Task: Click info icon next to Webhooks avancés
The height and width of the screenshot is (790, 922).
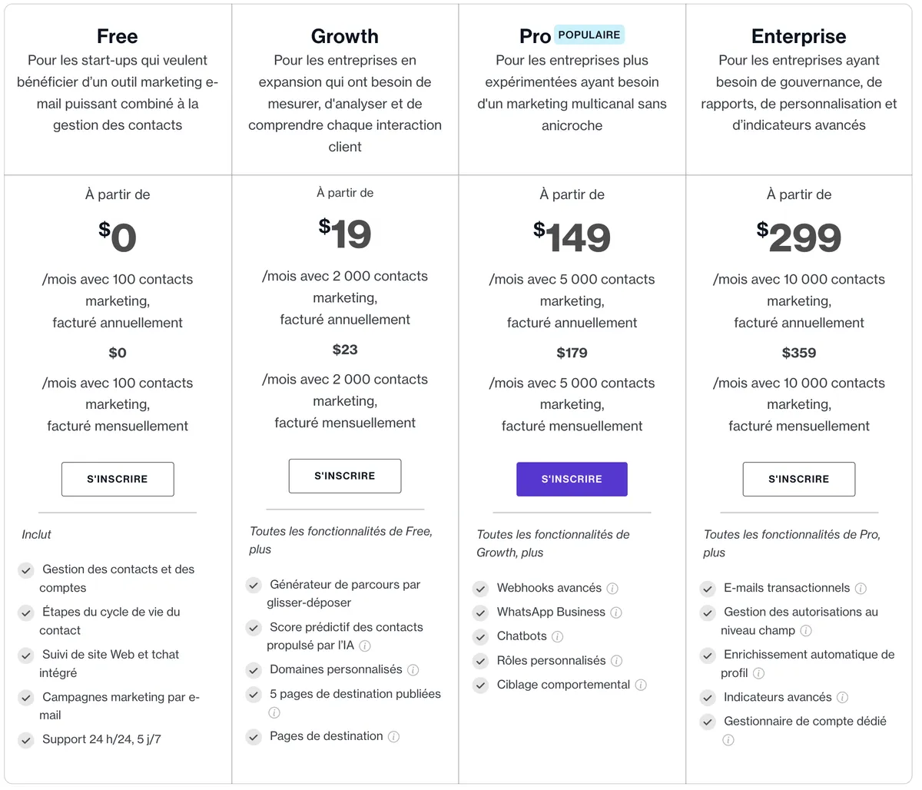Action: (x=612, y=589)
